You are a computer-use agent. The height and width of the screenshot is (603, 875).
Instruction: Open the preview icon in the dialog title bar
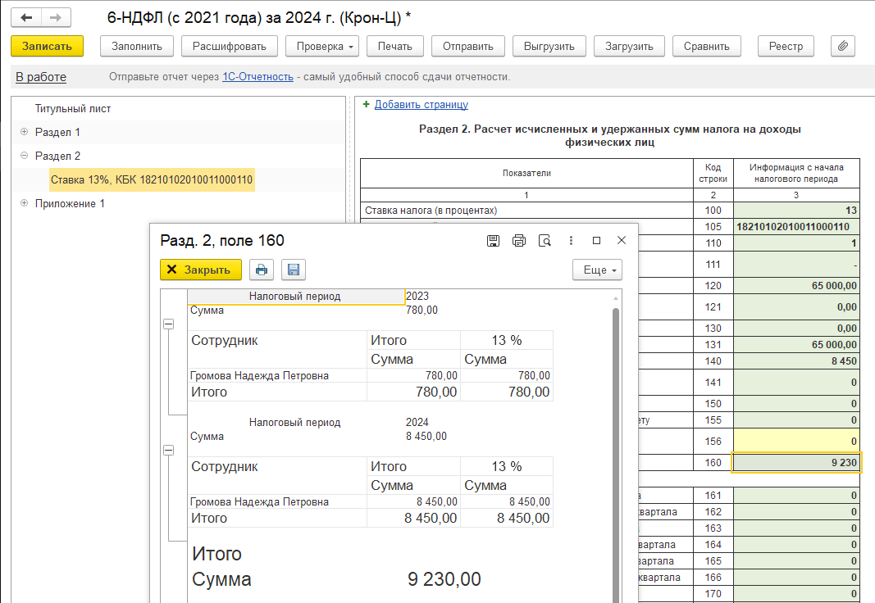(x=544, y=240)
